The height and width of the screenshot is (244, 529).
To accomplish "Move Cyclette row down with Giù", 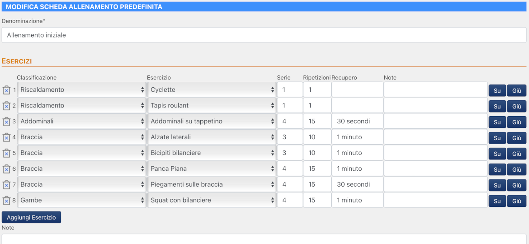I will [x=516, y=90].
